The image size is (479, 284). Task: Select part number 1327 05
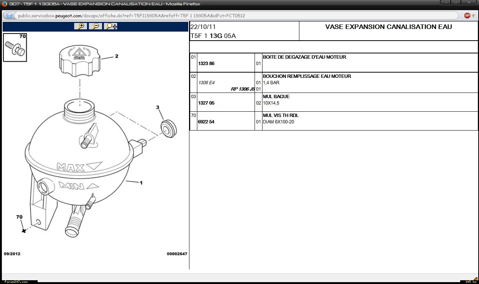(206, 103)
